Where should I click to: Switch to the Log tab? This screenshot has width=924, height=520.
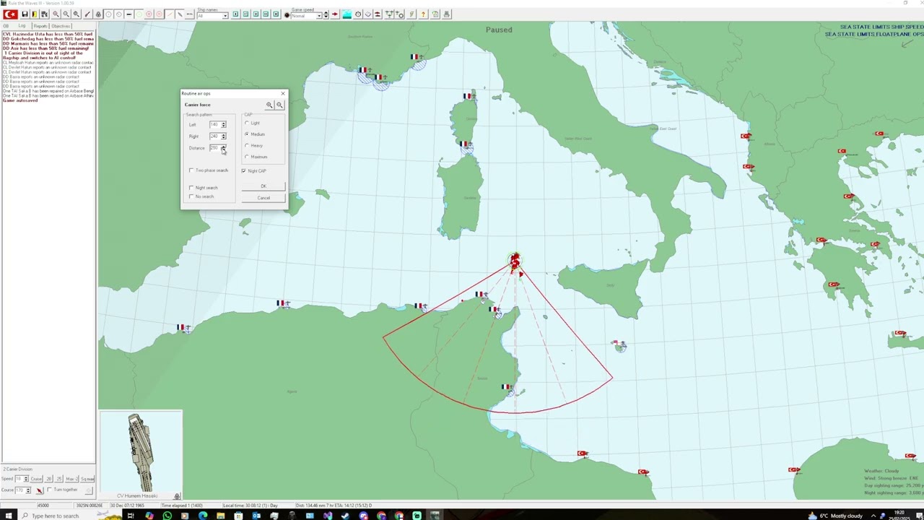coord(22,26)
